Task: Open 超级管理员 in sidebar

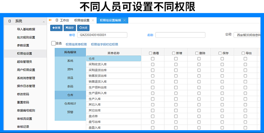Action: [25, 62]
